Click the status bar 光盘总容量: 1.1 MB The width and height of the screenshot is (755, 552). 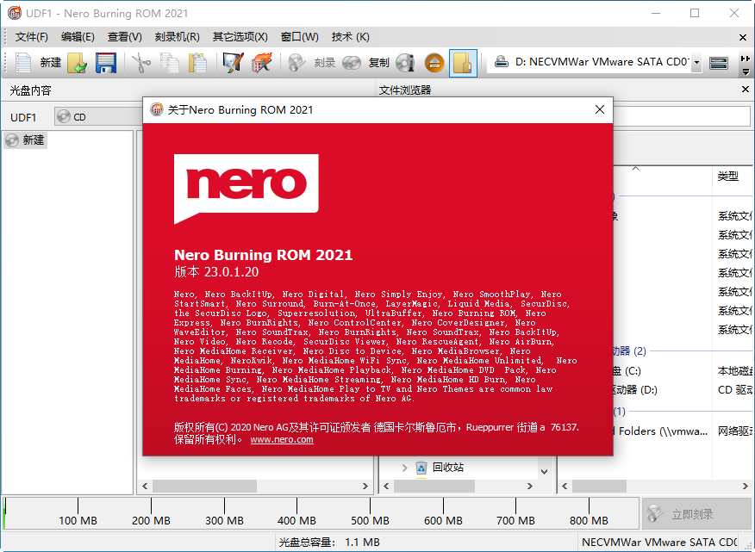329,543
